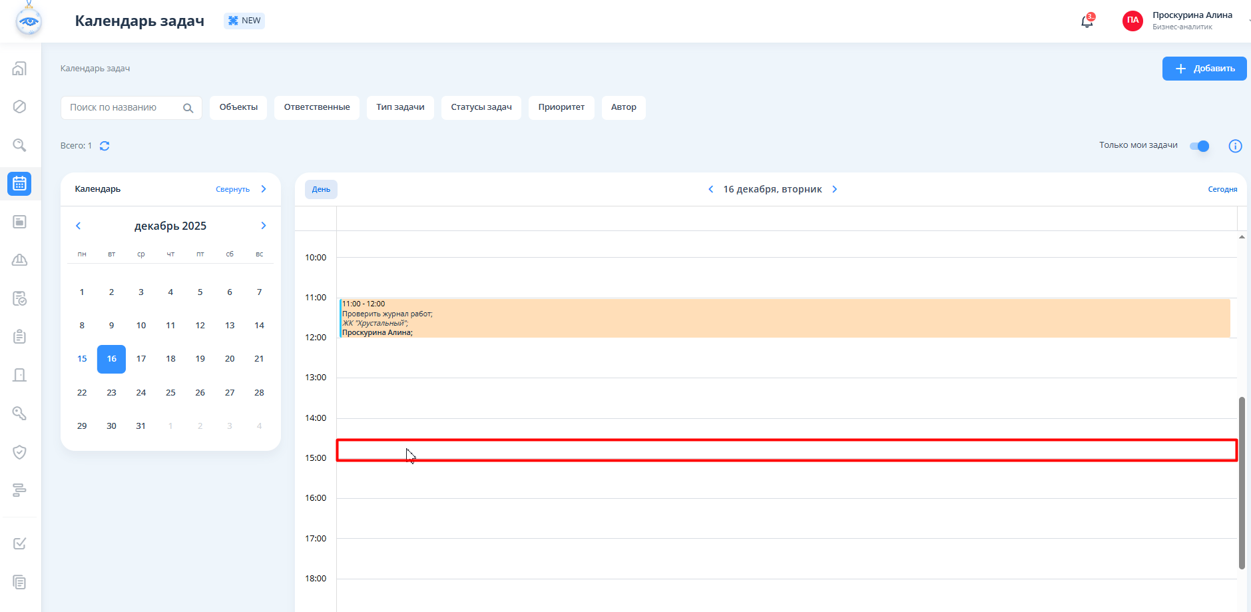Screen dimensions: 1251x612
Task: Go to previous day in schedule header
Action: click(710, 189)
